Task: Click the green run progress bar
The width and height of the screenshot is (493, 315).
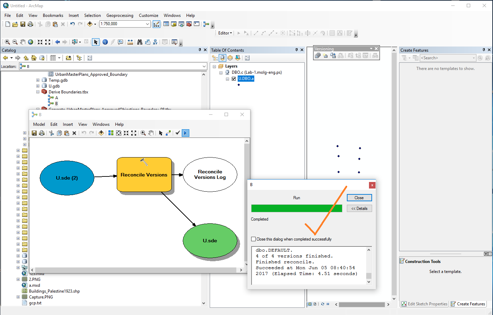Action: coord(297,209)
